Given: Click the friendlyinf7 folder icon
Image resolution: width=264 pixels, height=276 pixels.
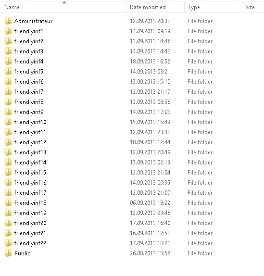Looking at the screenshot, I should click(x=8, y=91).
